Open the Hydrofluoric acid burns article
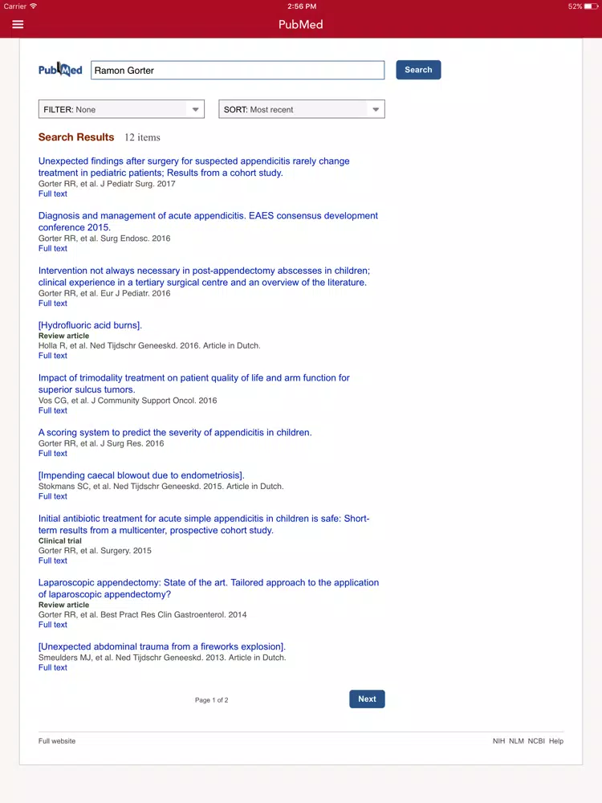Viewport: 602px width, 803px height. click(x=90, y=325)
